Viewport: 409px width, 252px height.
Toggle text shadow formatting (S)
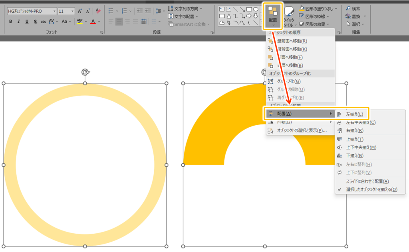[35, 22]
